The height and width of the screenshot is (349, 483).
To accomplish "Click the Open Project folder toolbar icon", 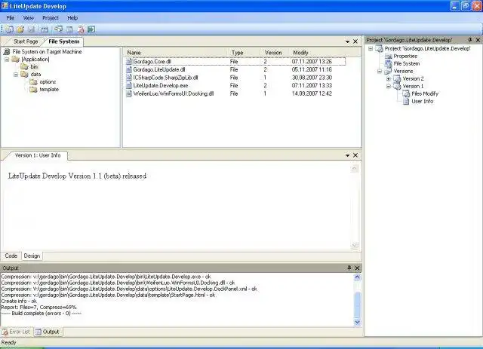I will (x=20, y=29).
